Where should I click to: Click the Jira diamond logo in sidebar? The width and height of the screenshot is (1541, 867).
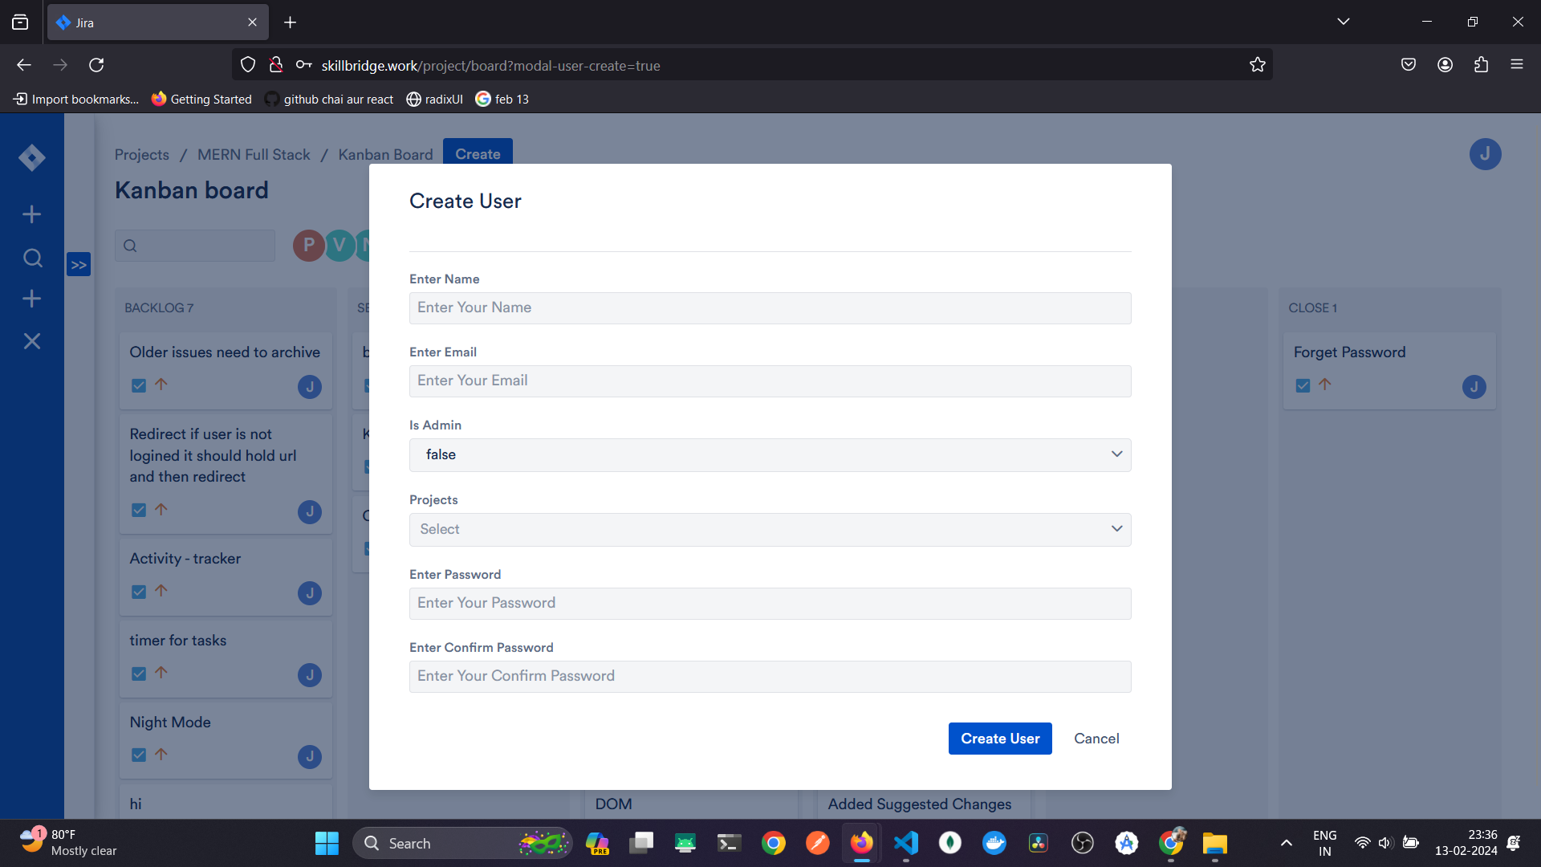click(31, 157)
